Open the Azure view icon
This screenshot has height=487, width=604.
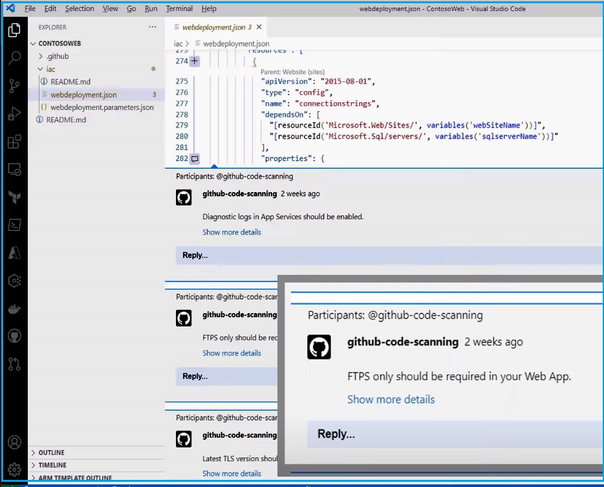tap(14, 253)
